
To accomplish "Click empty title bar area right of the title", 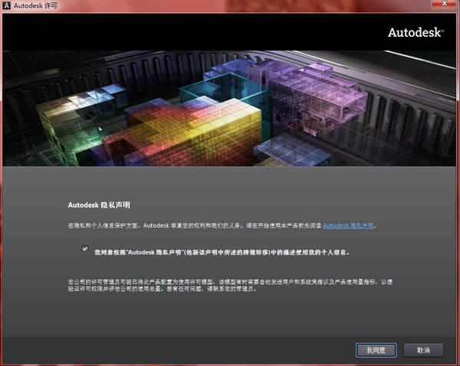I will 230,6.
